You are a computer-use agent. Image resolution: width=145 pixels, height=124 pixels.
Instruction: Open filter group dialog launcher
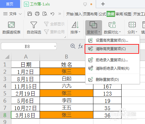tap(65, 37)
